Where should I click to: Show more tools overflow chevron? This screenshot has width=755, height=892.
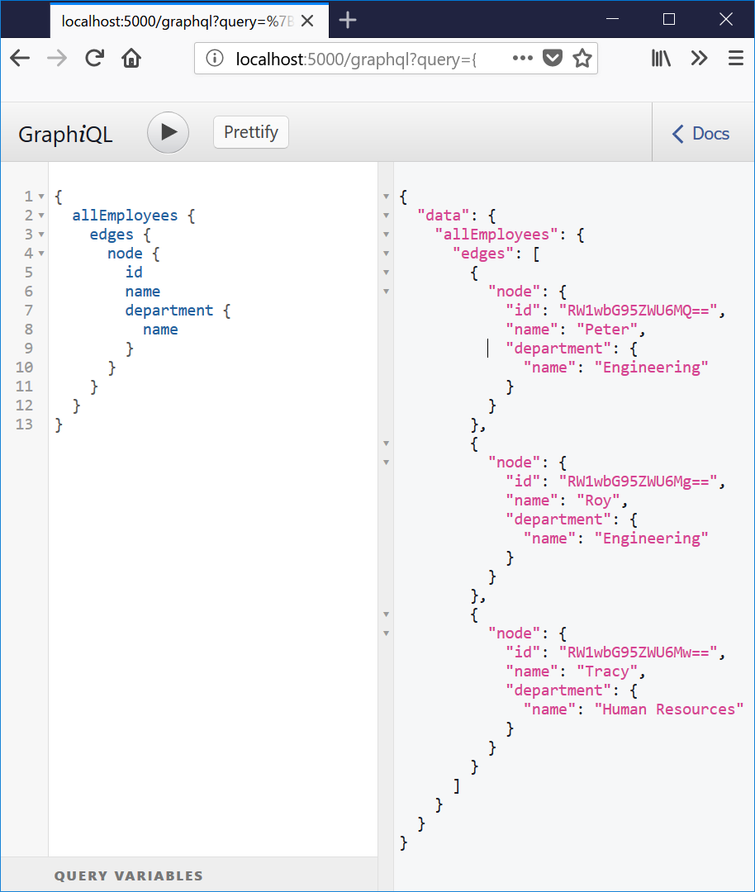tap(699, 58)
